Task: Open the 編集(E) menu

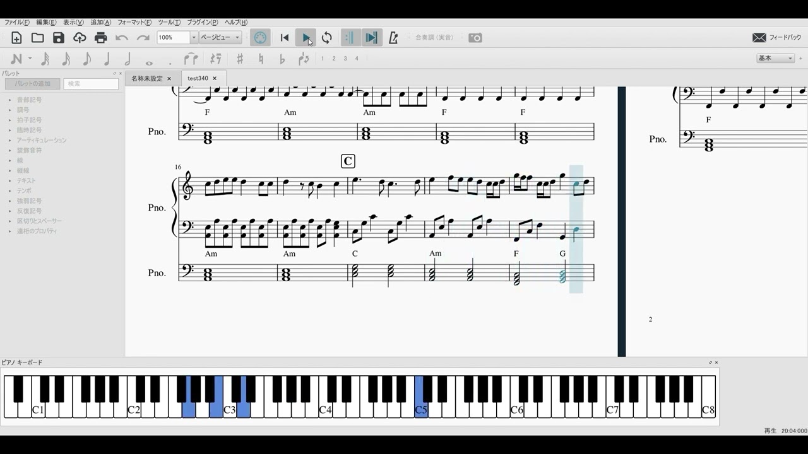Action: pos(46,22)
